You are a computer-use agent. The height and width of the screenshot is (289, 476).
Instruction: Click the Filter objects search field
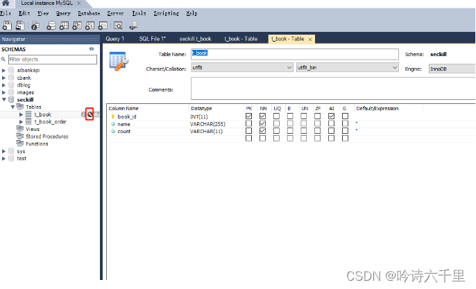pos(53,60)
